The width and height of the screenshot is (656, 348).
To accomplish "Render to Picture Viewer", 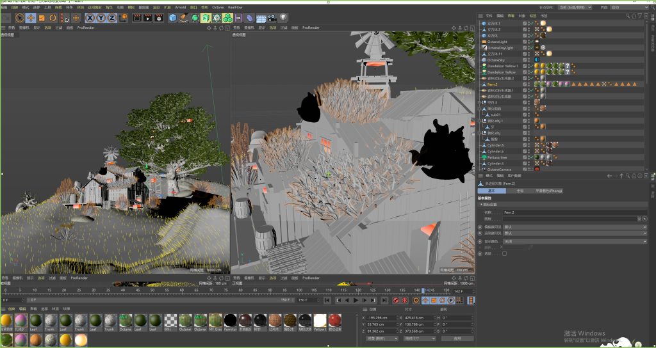I will click(x=148, y=18).
